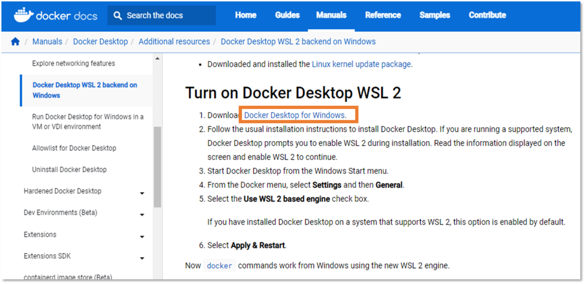Go to Additional resources breadcrumb link
This screenshot has height=284, width=585.
point(174,42)
